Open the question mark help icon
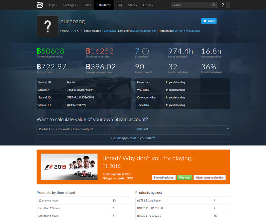Image resolution: width=266 pixels, height=219 pixels. click(x=223, y=5)
